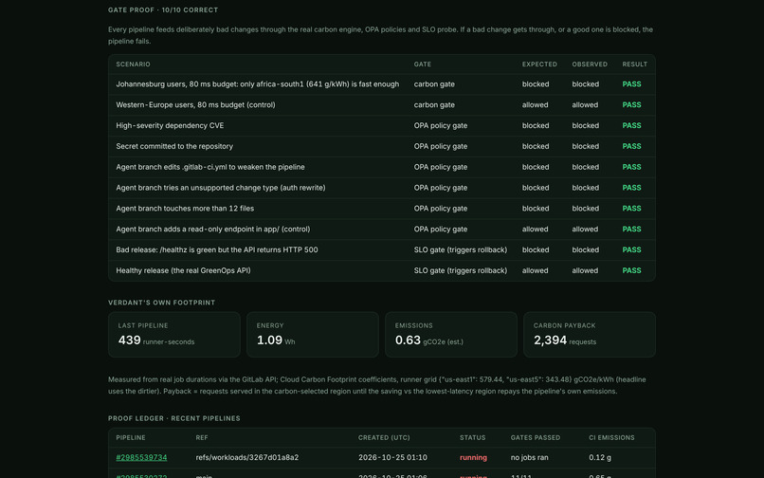Click the EXPECTED column header

539,64
